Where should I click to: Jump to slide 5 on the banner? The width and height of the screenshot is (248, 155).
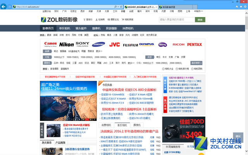coord(87,120)
